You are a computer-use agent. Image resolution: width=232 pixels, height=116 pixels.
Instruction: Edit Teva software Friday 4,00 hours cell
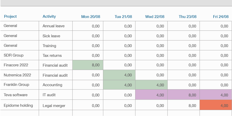pyautogui.click(x=216, y=95)
